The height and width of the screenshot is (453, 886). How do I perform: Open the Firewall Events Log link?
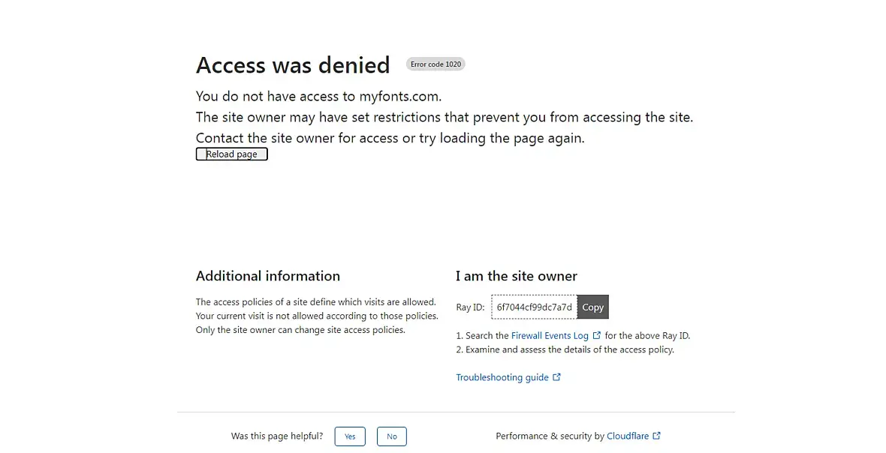pos(550,336)
